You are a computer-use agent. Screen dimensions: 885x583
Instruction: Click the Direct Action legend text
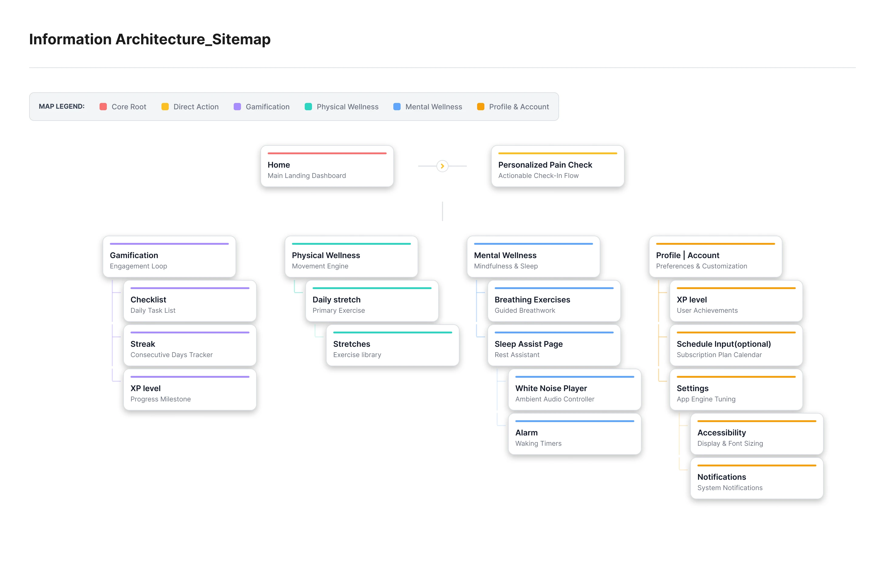pos(196,107)
